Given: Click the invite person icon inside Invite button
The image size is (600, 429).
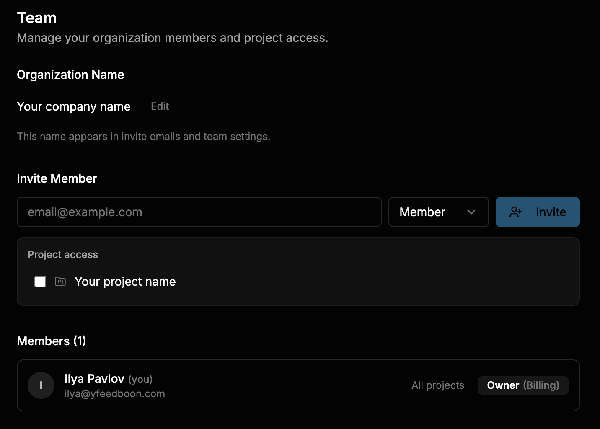Looking at the screenshot, I should click(x=516, y=212).
